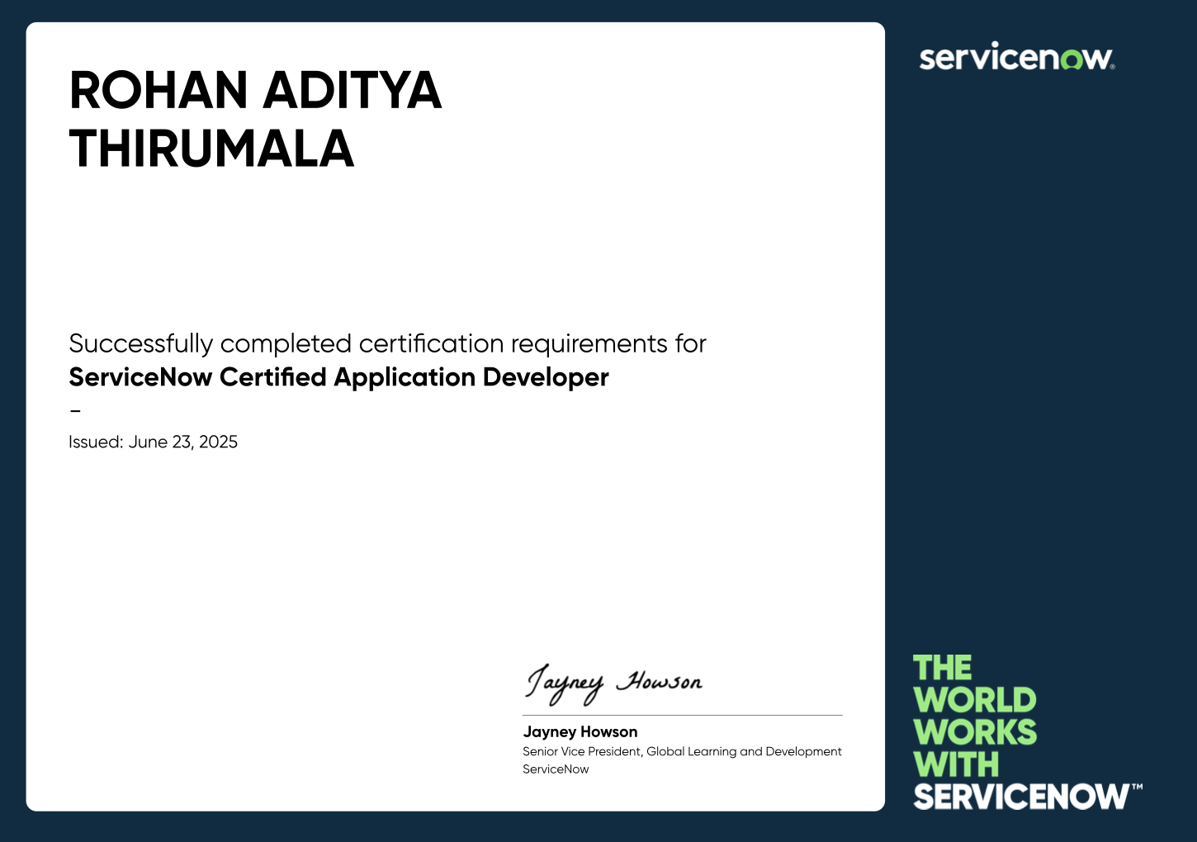Click the 'ServiceNow' text under signer title
Image resolution: width=1197 pixels, height=842 pixels.
[556, 769]
